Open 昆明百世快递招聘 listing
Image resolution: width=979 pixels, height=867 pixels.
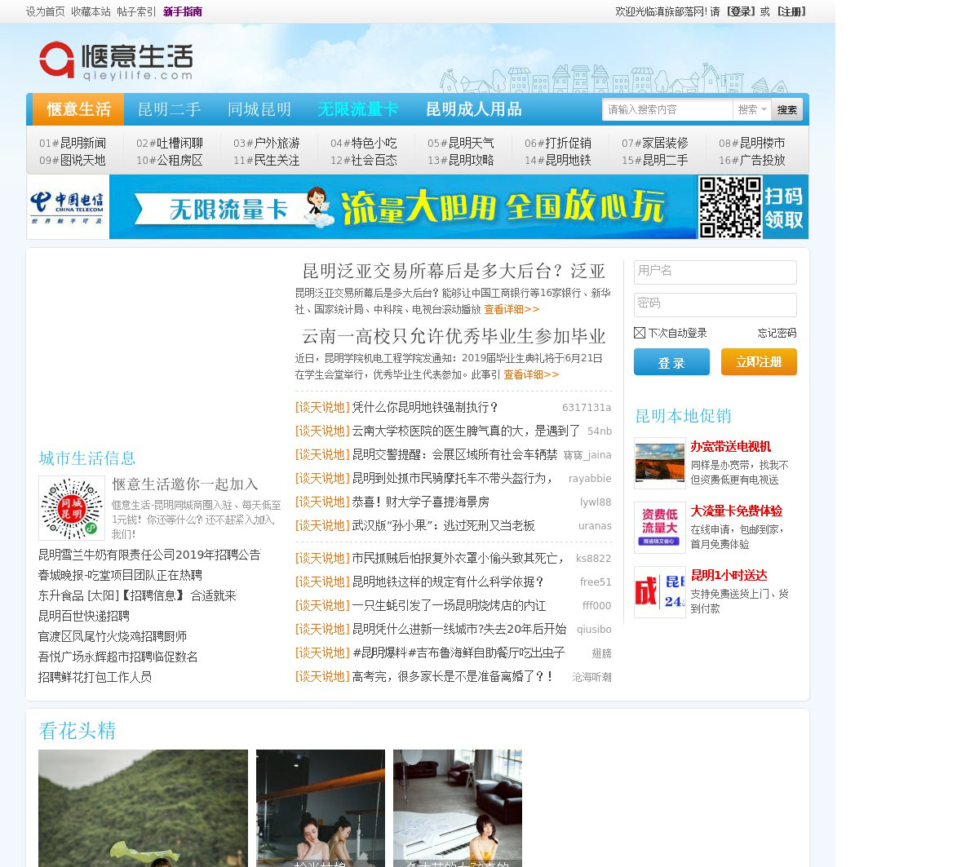pyautogui.click(x=84, y=616)
